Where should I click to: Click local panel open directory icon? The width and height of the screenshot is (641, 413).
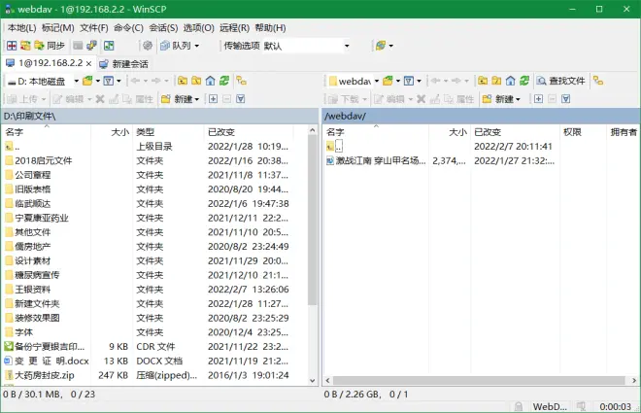click(87, 81)
